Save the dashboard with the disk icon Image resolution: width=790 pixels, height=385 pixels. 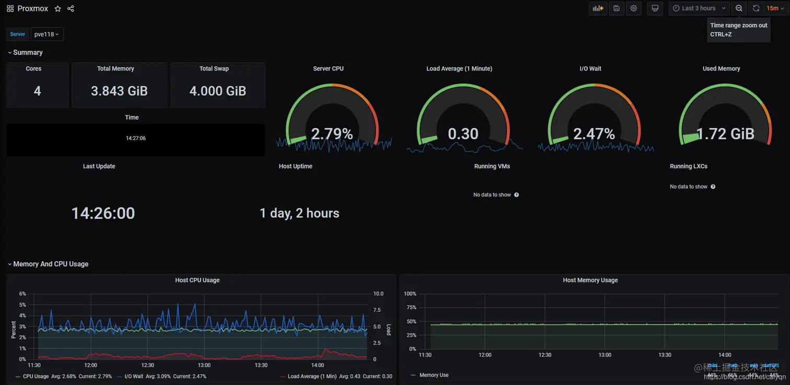tap(617, 8)
